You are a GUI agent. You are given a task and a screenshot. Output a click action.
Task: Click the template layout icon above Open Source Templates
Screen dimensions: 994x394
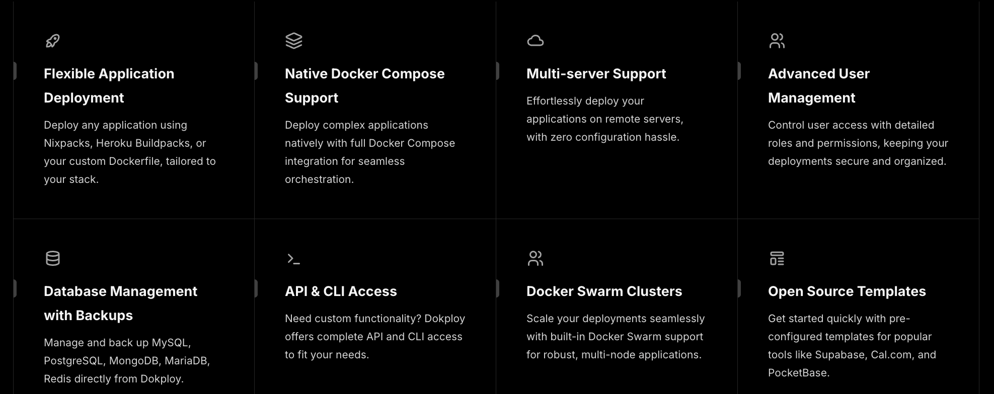tap(777, 258)
